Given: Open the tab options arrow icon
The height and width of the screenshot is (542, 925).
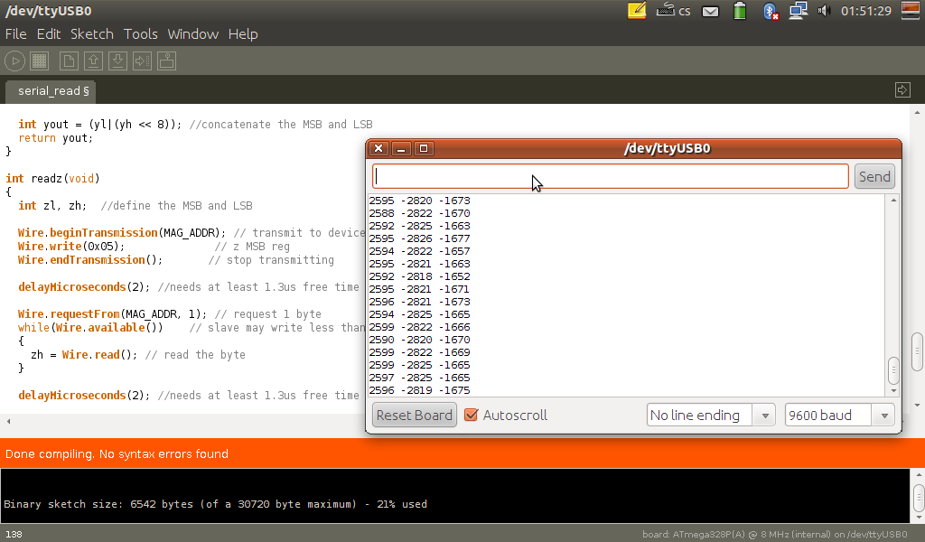Looking at the screenshot, I should 902,89.
